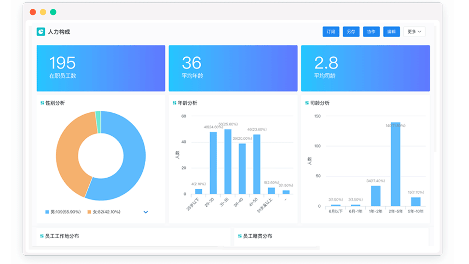Click the 34(17.40%) data label
This screenshot has height=264, width=469.
(376, 181)
